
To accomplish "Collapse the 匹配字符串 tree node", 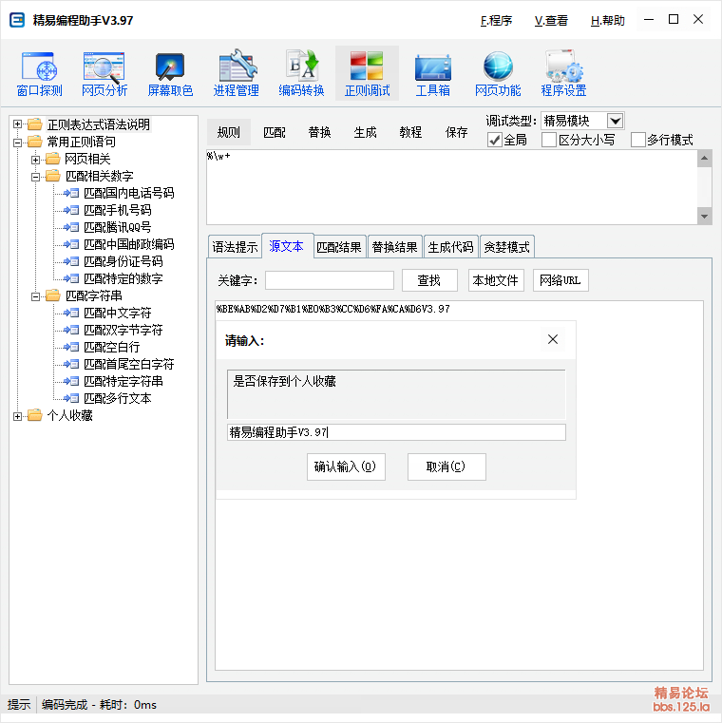I will pyautogui.click(x=35, y=297).
